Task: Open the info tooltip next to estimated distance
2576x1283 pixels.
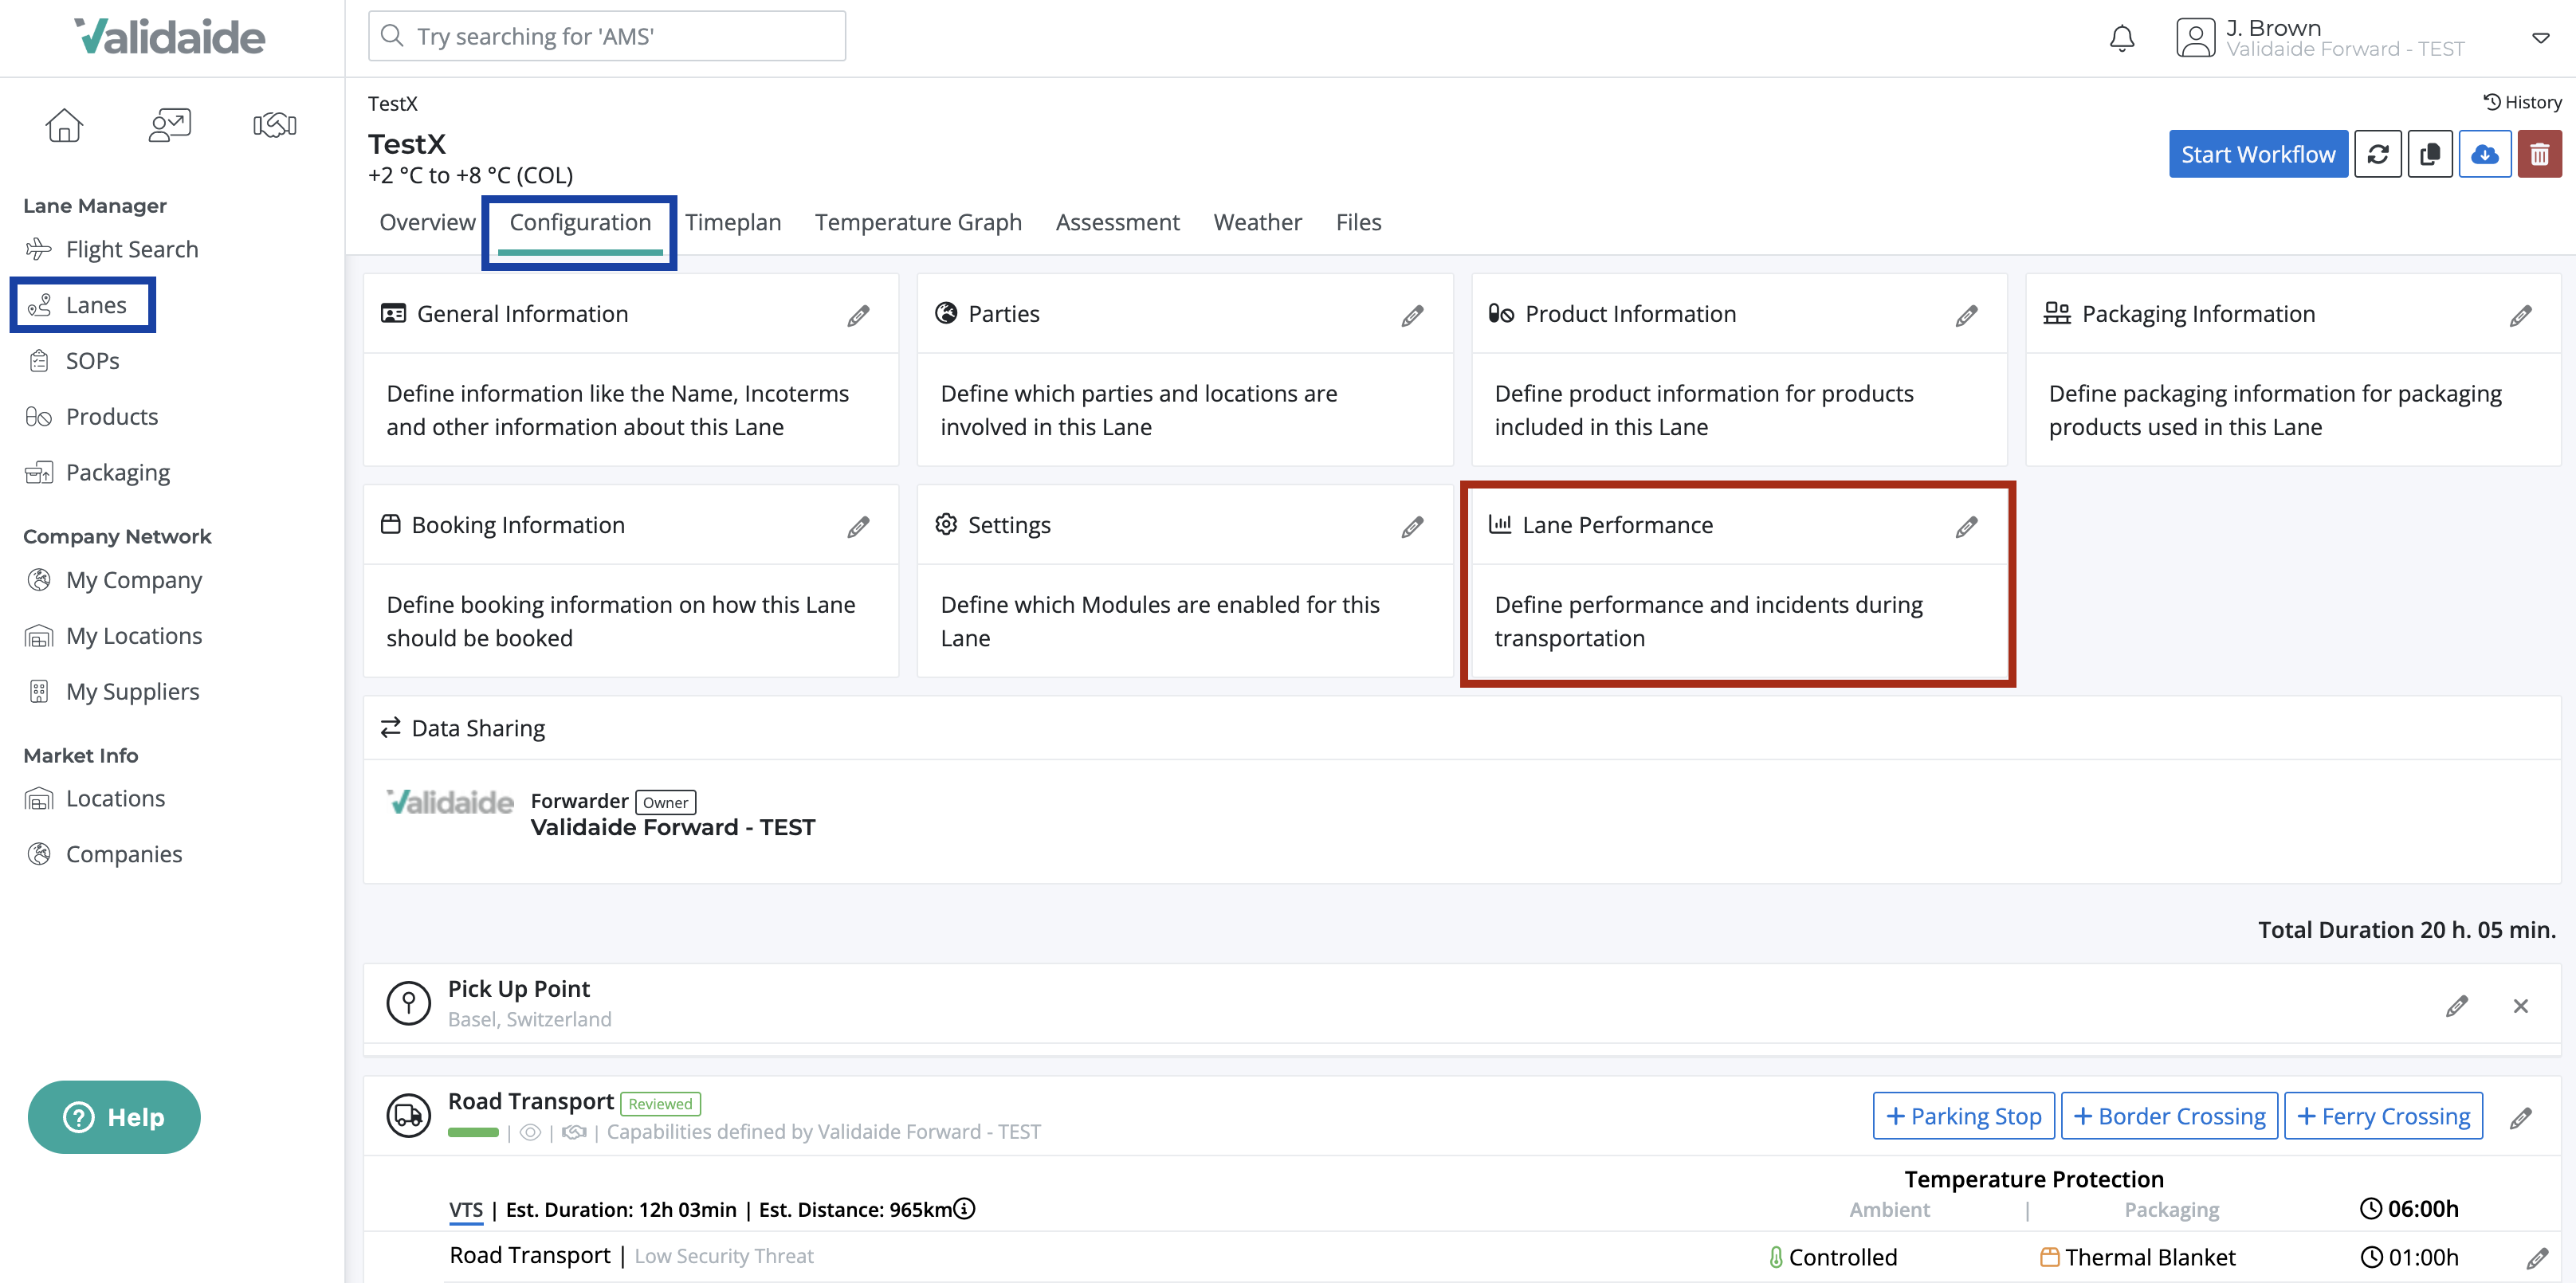Action: 962,1208
